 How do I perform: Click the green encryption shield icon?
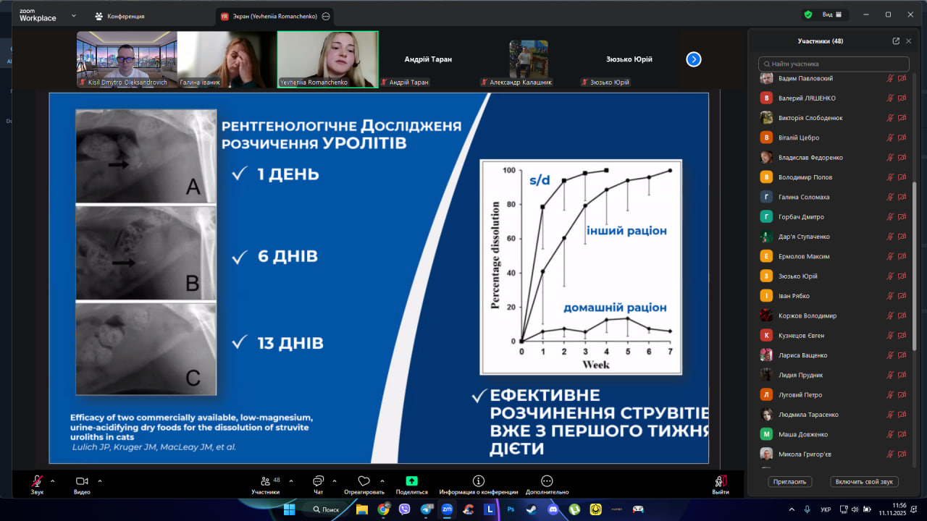pyautogui.click(x=808, y=14)
